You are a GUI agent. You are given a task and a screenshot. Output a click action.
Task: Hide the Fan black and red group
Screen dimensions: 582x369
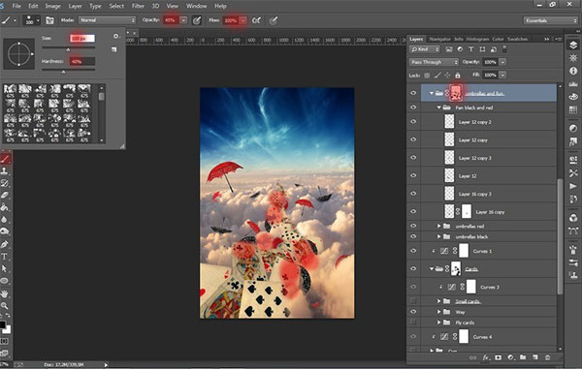(x=413, y=108)
